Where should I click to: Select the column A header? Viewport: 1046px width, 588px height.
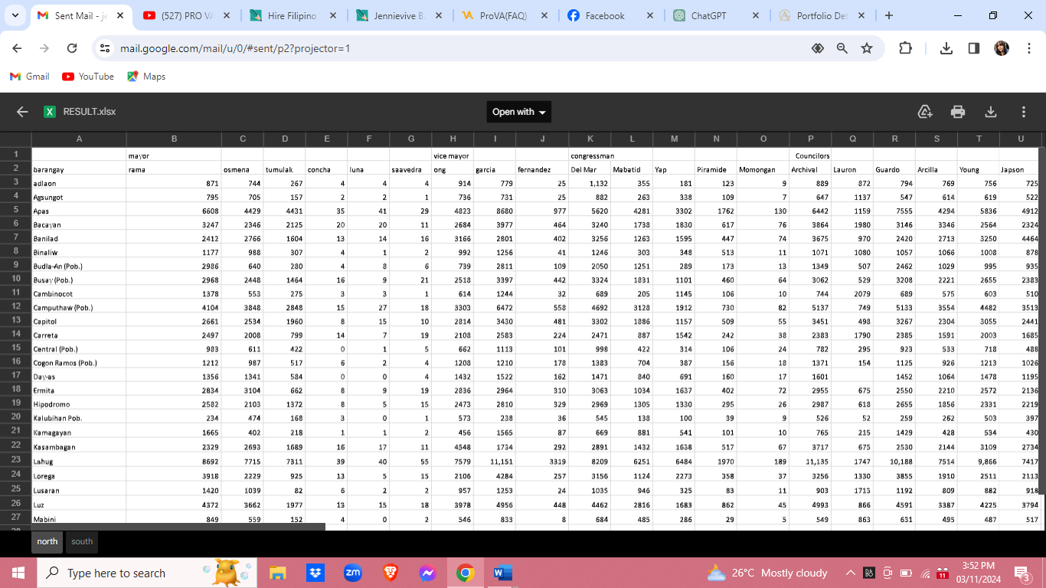[x=79, y=139]
